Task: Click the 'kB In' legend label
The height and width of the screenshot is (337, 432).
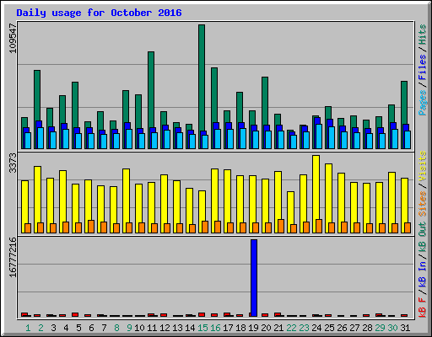Action: point(423,275)
